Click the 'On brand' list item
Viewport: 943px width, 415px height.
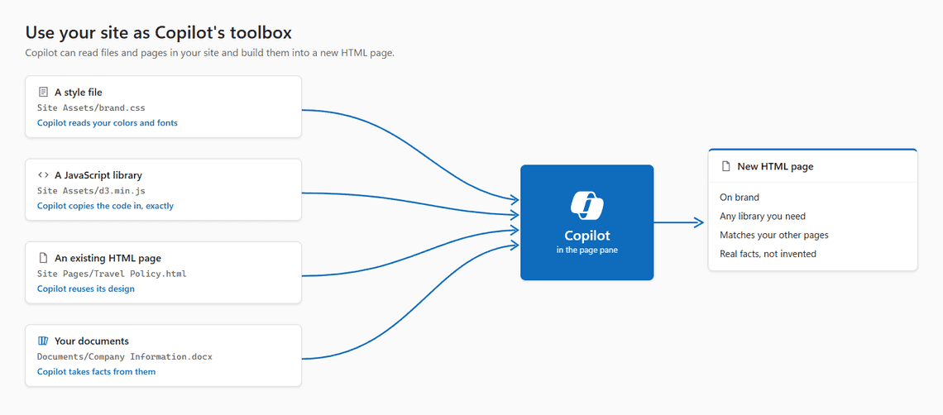(740, 197)
